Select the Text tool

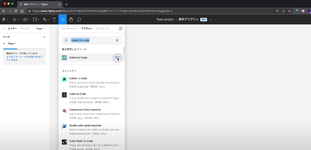coord(54,19)
